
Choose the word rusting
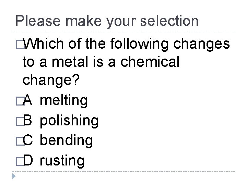click(x=62, y=161)
